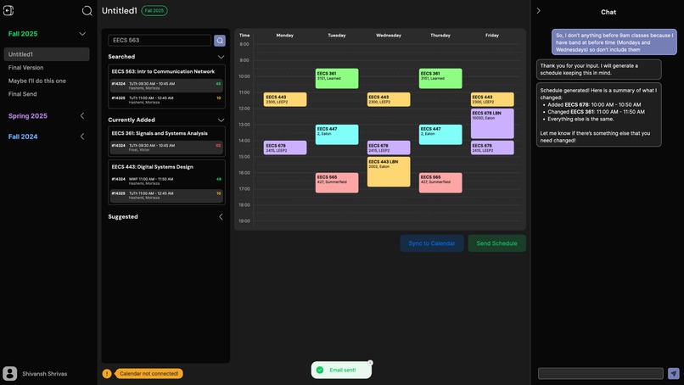Select EECS 563 section TuTh 11:00 AM
The width and height of the screenshot is (684, 385).
[166, 100]
